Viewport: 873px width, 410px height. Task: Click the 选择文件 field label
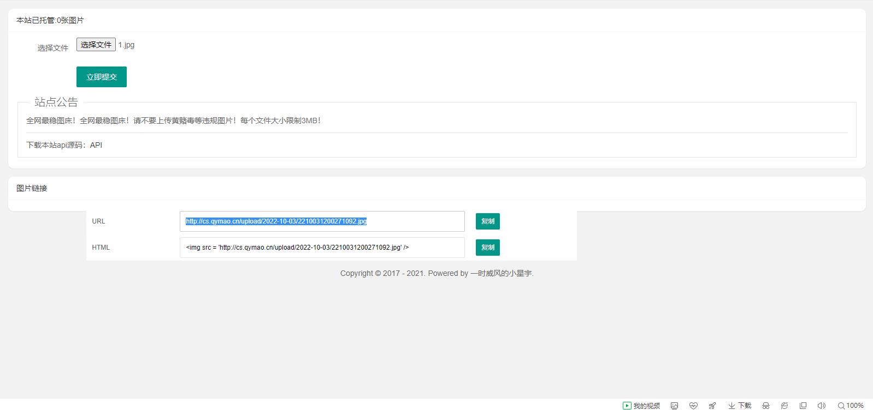coord(53,48)
